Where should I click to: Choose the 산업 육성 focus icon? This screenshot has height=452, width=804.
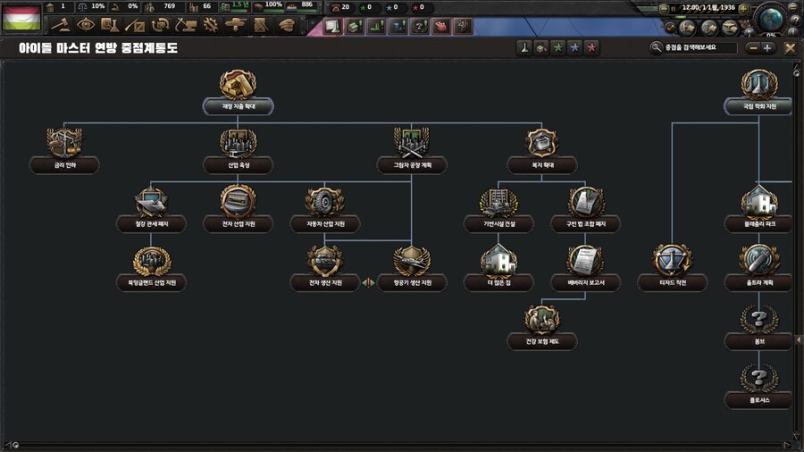[x=239, y=143]
